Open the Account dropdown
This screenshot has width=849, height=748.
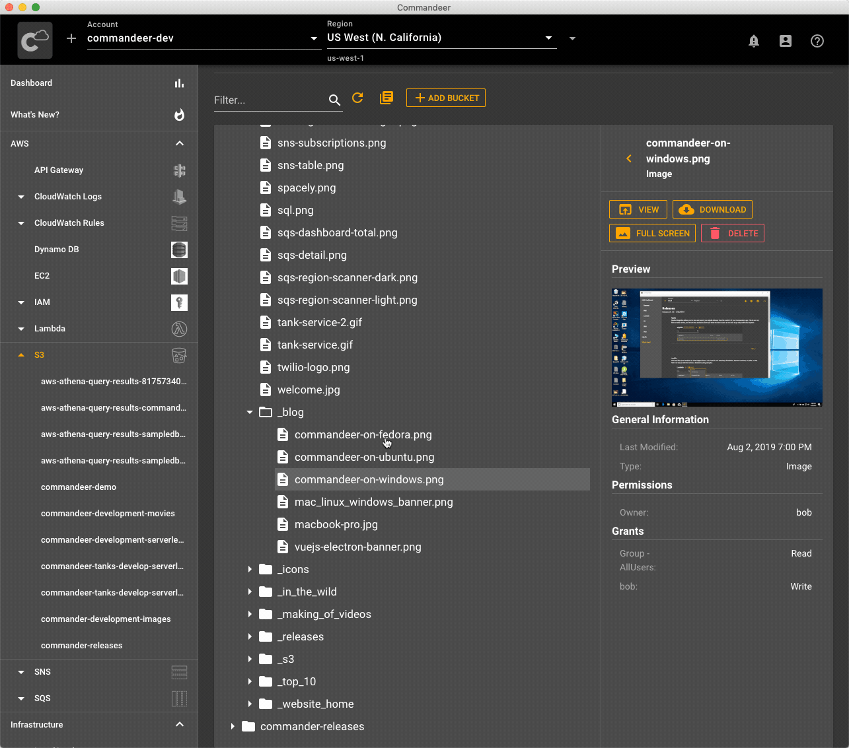pyautogui.click(x=203, y=38)
